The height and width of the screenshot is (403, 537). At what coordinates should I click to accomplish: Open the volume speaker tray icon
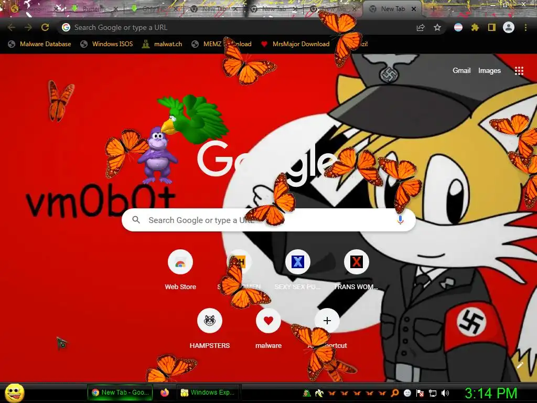click(x=445, y=393)
